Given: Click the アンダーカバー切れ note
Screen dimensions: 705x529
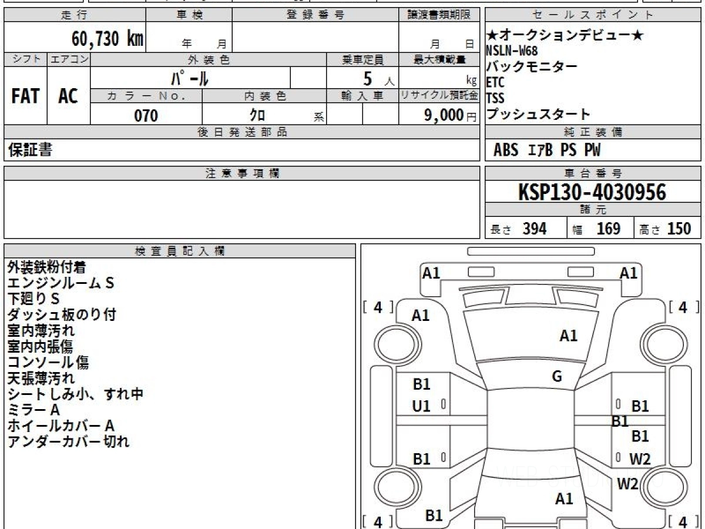Looking at the screenshot, I should coord(68,441).
